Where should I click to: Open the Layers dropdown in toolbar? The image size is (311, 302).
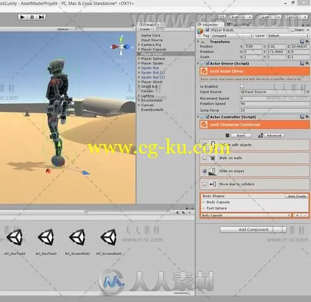270,17
